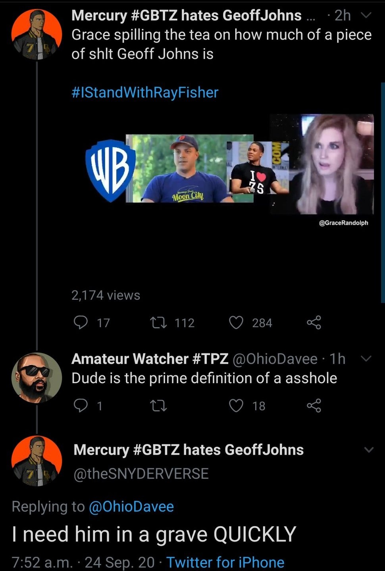Open @OhioDavee in Replying to line
Viewport: 385px width, 571px height.
(x=131, y=506)
